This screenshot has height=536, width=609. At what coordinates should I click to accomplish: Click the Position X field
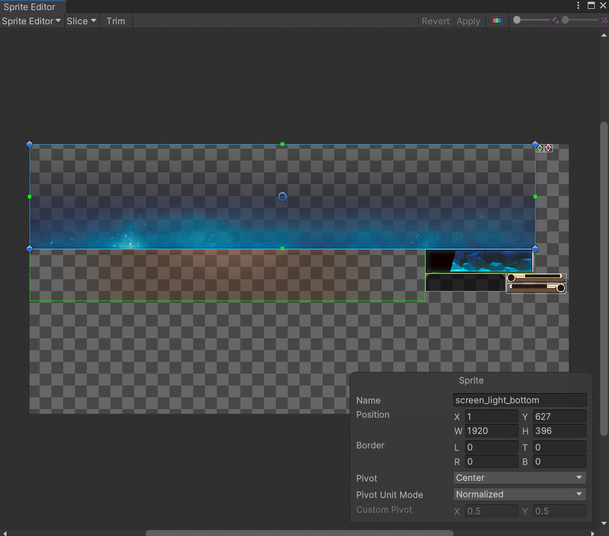491,416
